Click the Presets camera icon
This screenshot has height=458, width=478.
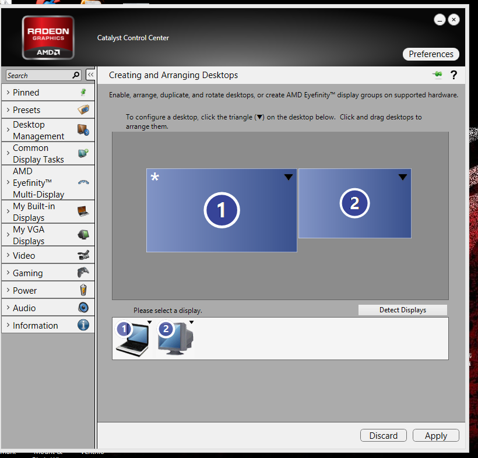(83, 110)
